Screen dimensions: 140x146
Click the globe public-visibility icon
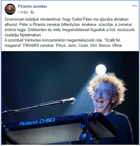(32, 12)
